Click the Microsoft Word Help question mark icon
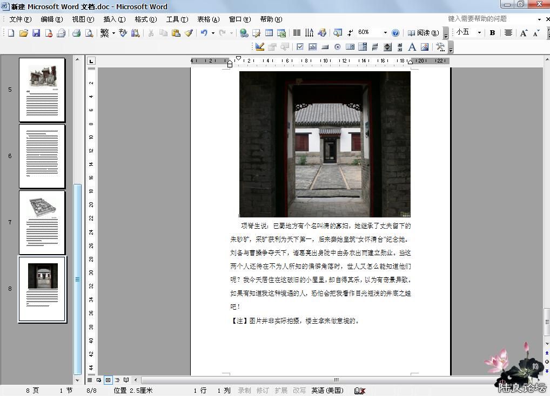The height and width of the screenshot is (396, 550). click(x=395, y=33)
